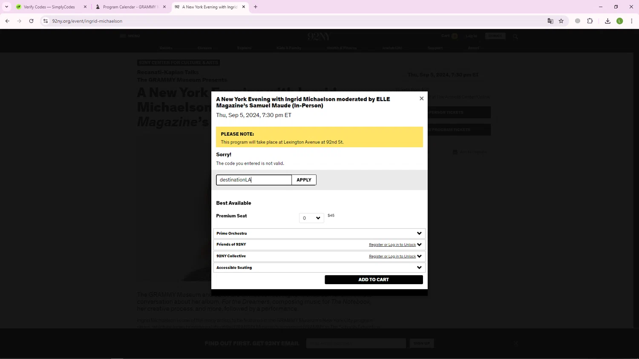View site information icon in address bar
The image size is (639, 359).
click(46, 21)
